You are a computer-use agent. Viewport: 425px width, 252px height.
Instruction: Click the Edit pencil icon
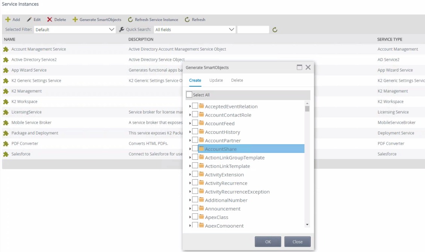point(29,19)
